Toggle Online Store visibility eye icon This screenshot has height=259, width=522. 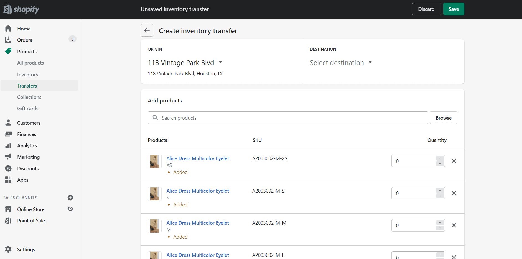[70, 209]
